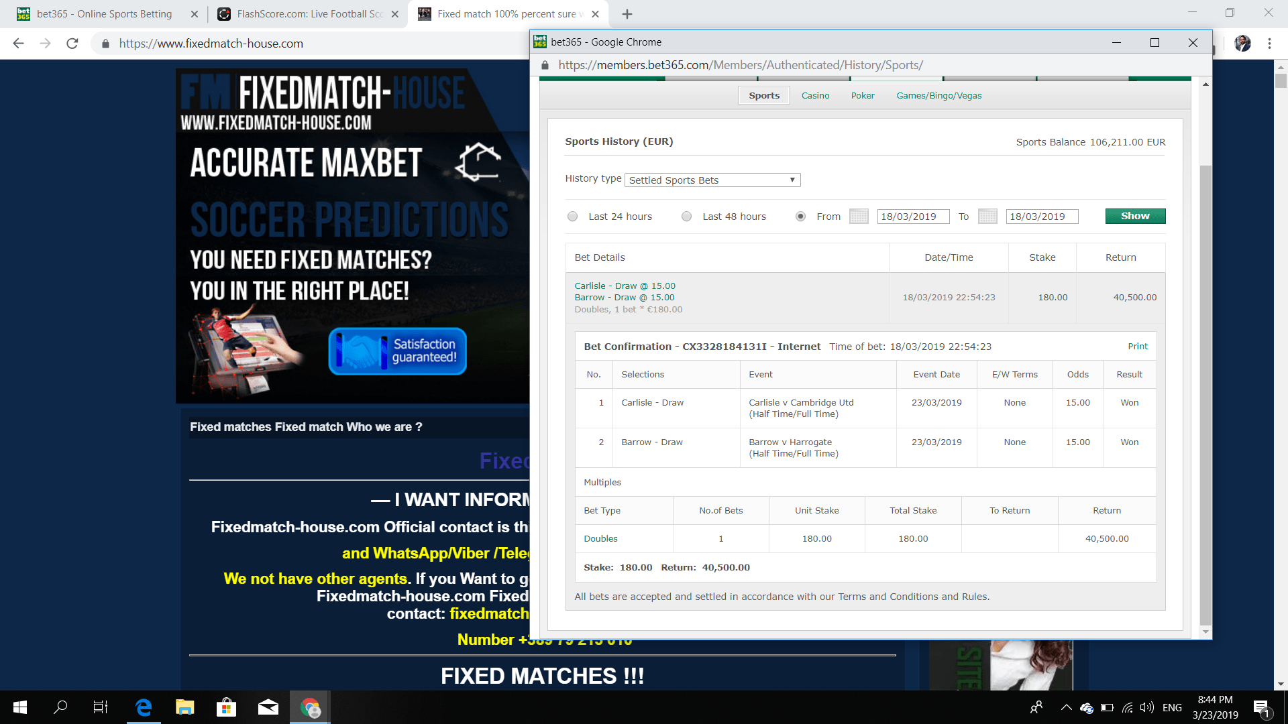Click Carlisle - Draw @ 15.00 link
The width and height of the screenshot is (1288, 724).
point(625,286)
